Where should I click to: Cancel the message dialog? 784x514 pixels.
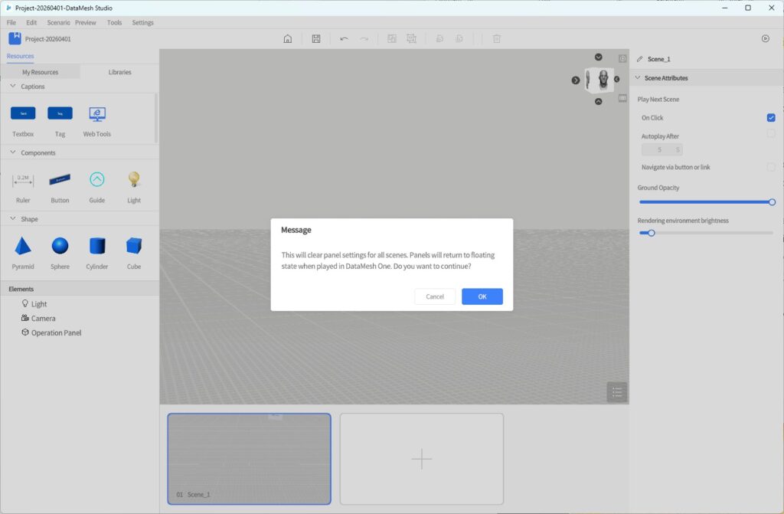pyautogui.click(x=435, y=296)
